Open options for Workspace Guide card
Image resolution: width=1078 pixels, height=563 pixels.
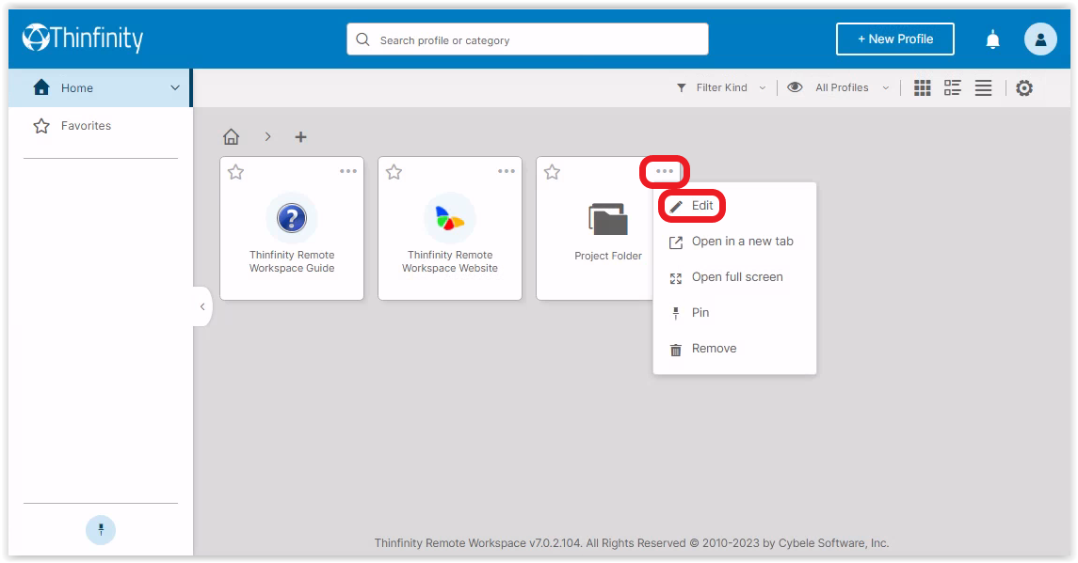(347, 171)
